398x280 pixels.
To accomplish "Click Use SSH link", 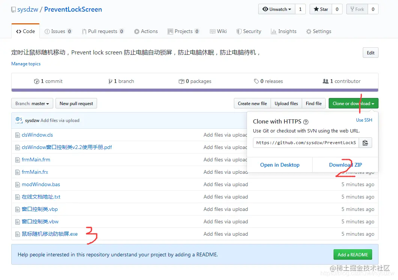I will [x=364, y=120].
